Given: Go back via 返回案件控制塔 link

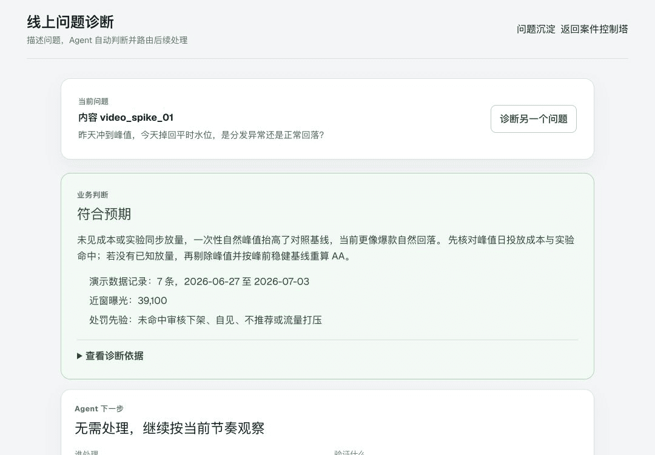Looking at the screenshot, I should click(x=594, y=29).
